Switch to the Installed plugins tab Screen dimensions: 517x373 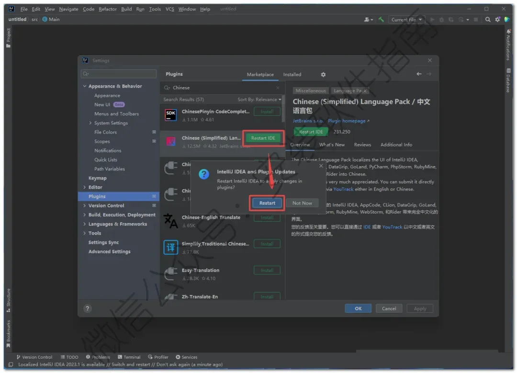click(x=292, y=75)
